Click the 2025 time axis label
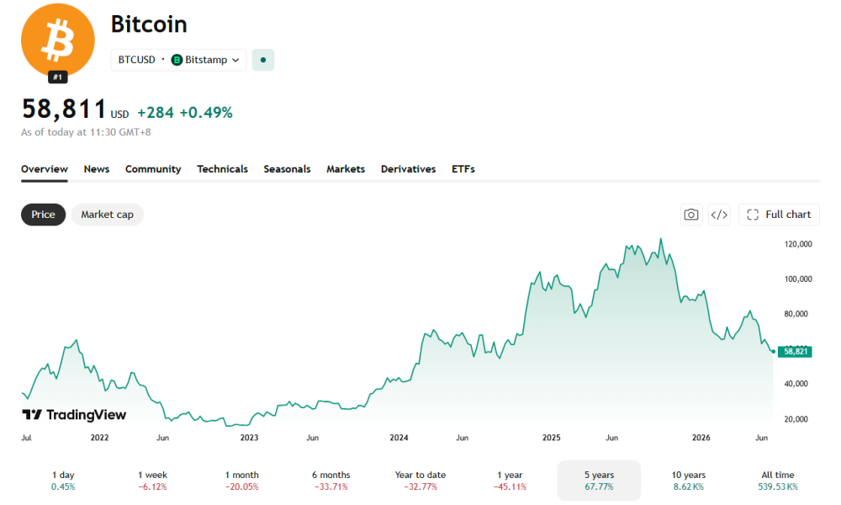This screenshot has width=841, height=505. (x=552, y=438)
